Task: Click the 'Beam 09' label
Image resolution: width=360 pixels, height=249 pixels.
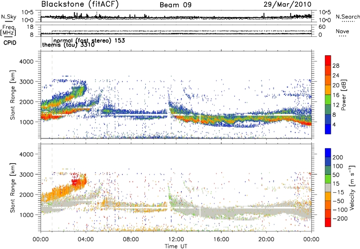Action: (x=175, y=5)
